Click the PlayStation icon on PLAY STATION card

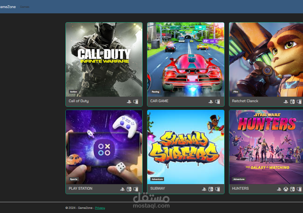point(122,189)
